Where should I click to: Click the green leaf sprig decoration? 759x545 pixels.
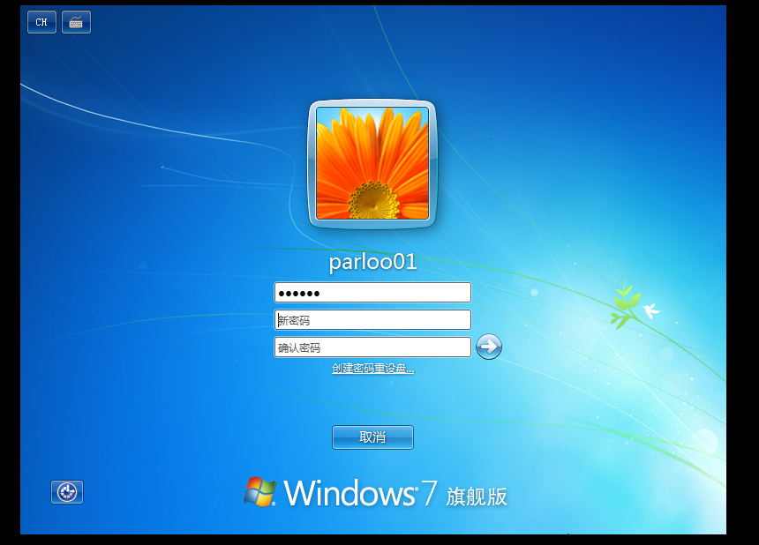click(625, 304)
